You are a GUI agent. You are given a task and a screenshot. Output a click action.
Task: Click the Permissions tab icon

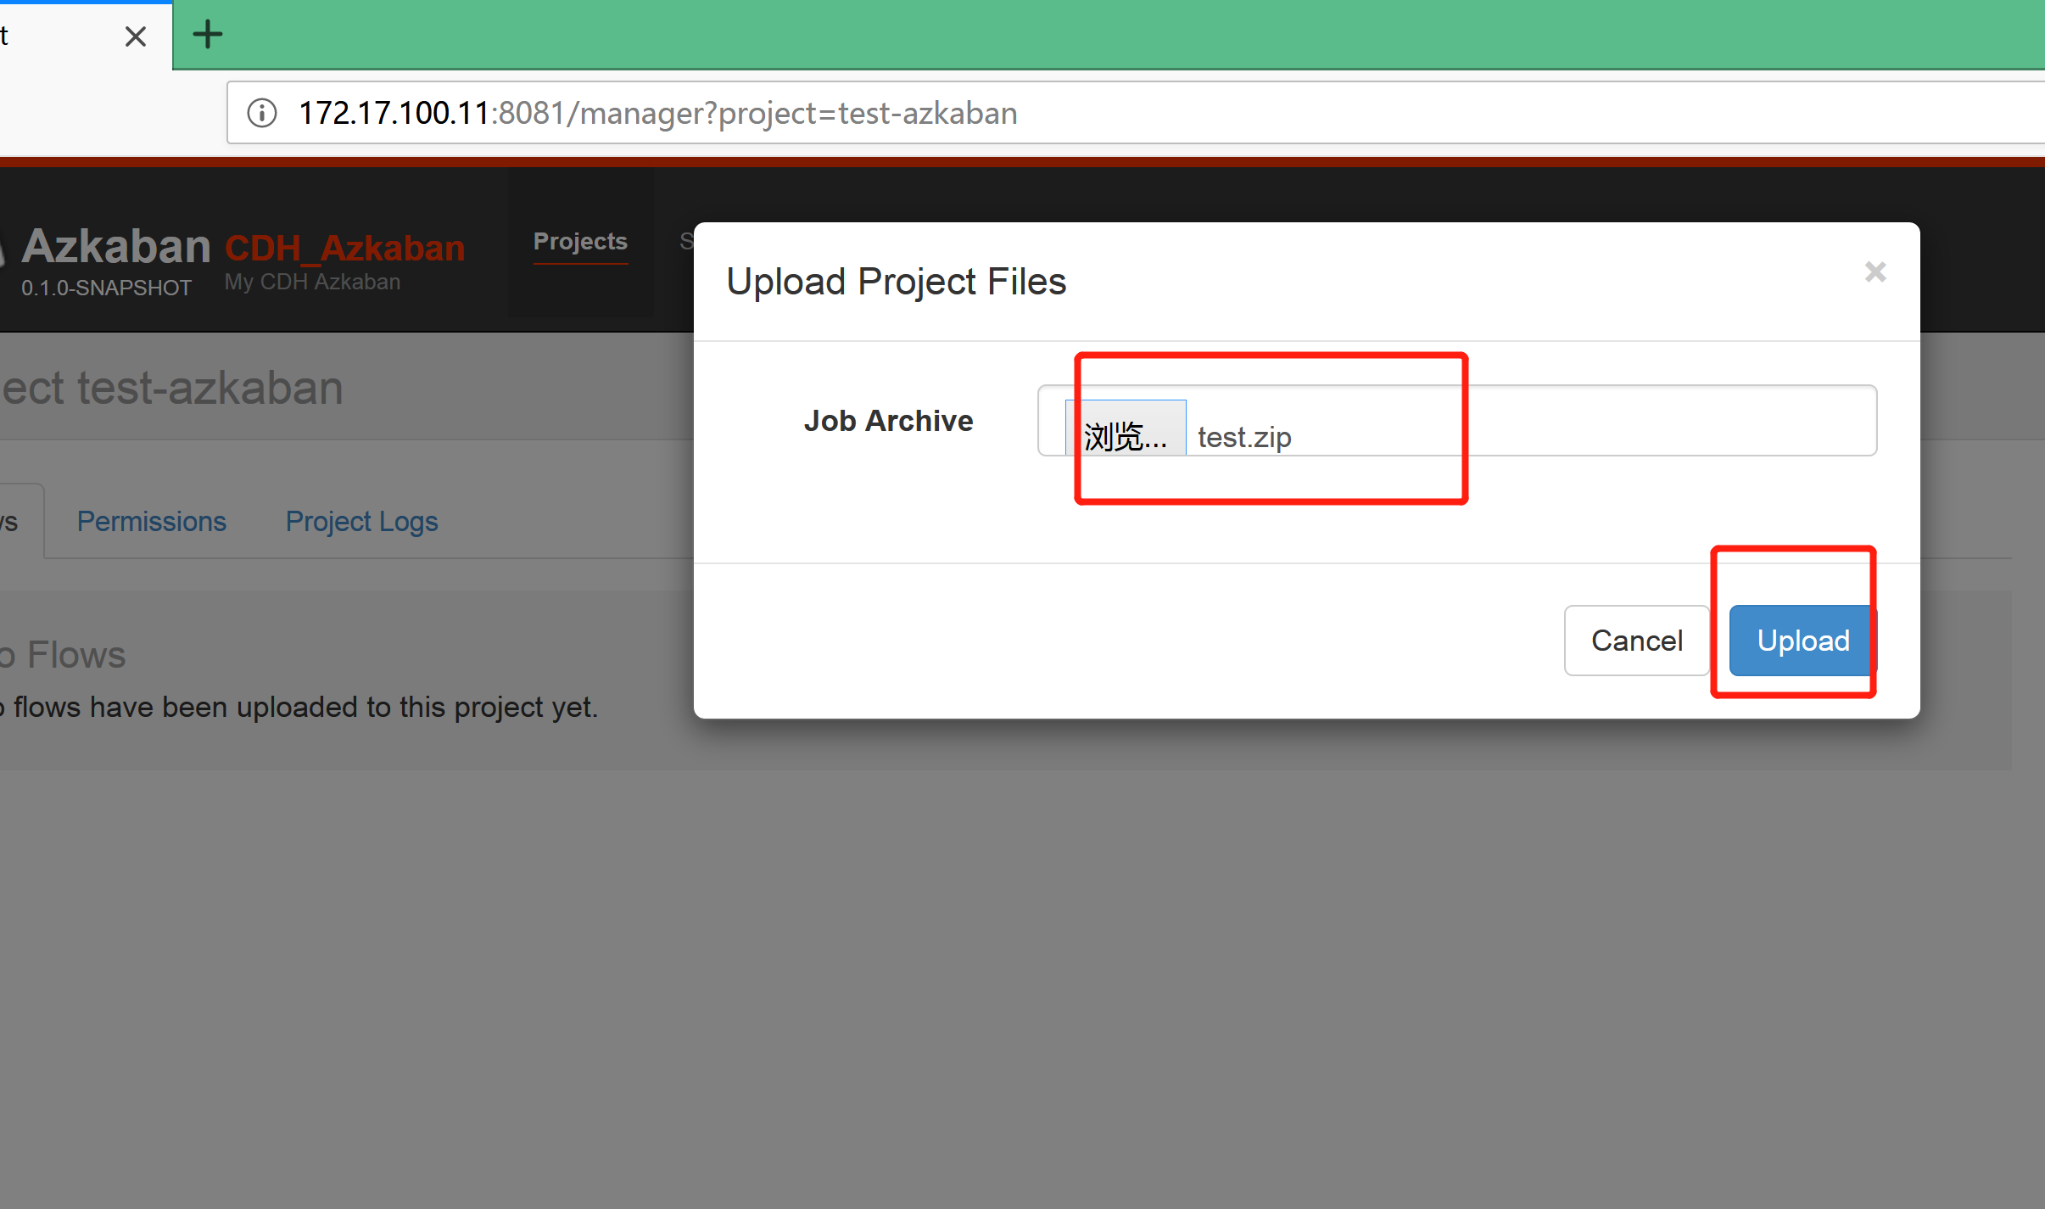(x=153, y=519)
